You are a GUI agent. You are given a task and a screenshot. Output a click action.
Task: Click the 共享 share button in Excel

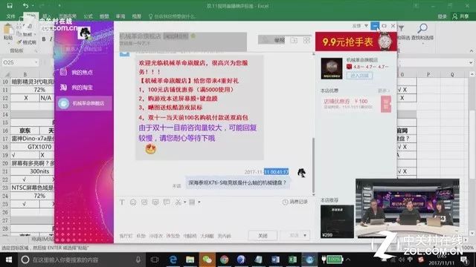pos(460,16)
